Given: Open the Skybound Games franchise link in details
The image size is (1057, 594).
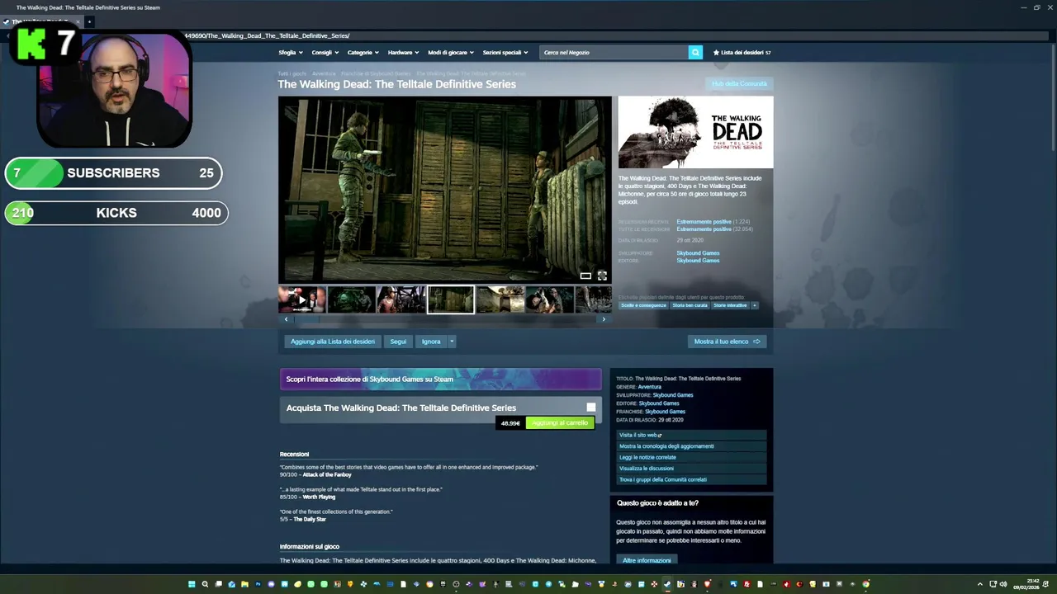Looking at the screenshot, I should [665, 412].
